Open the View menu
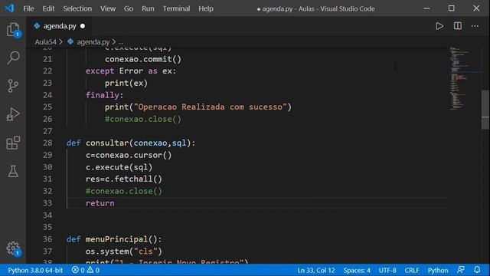 pyautogui.click(x=108, y=8)
